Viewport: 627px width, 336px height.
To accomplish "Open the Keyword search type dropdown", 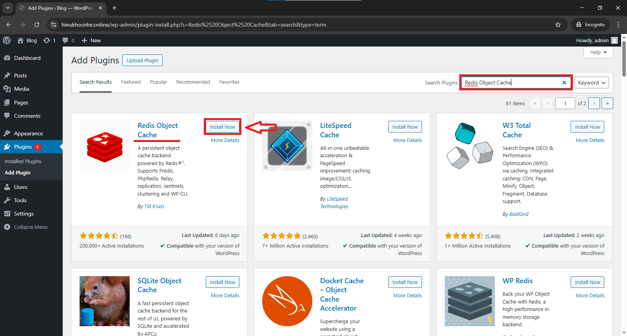I will point(591,83).
